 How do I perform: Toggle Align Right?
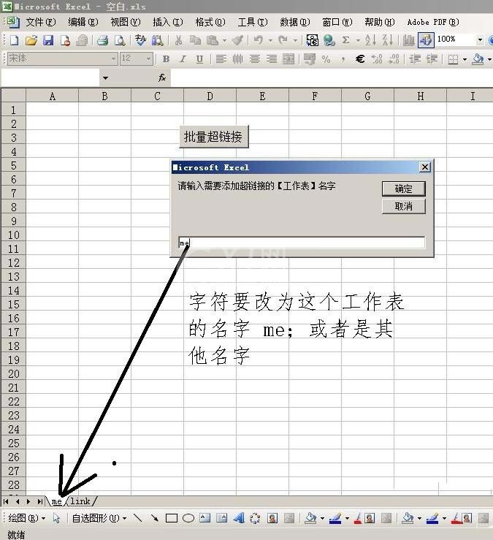click(x=272, y=59)
